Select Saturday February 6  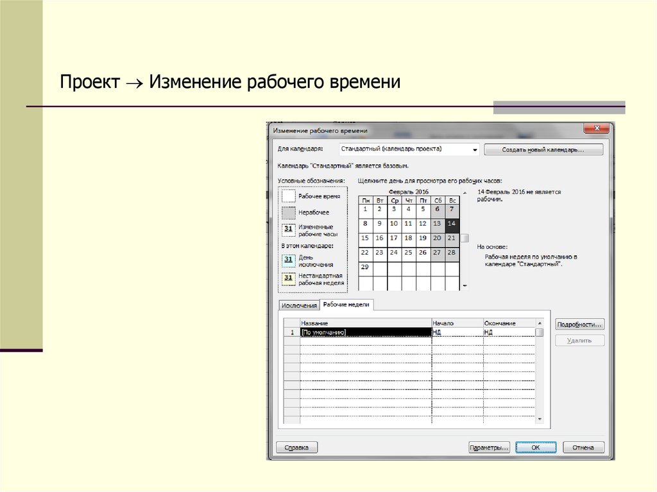pyautogui.click(x=438, y=210)
